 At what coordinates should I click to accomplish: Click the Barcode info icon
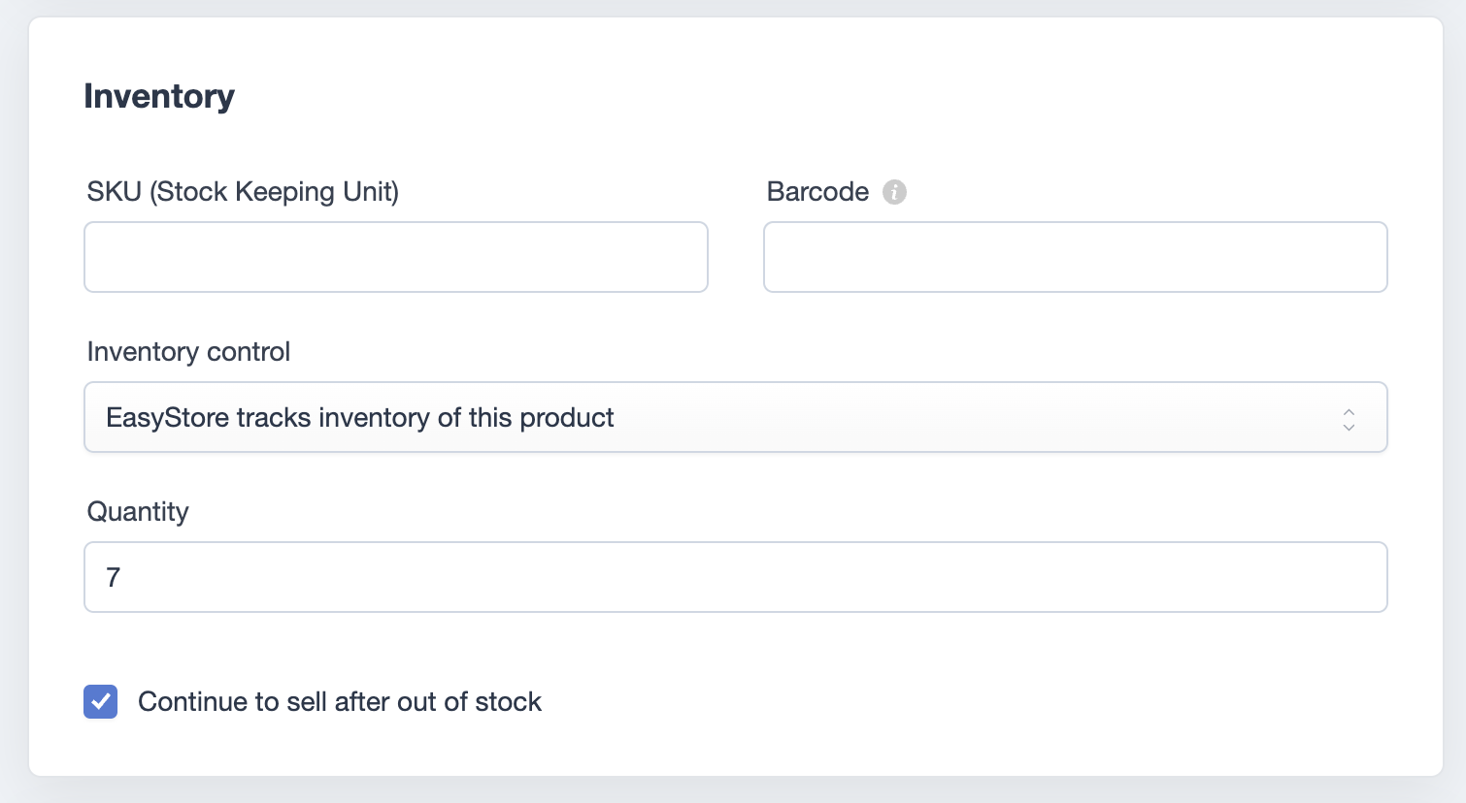pyautogui.click(x=894, y=192)
